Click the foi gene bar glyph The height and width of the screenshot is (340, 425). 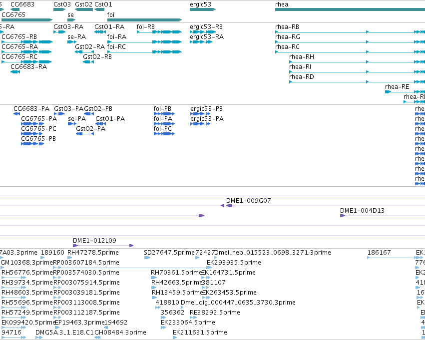pos(144,20)
